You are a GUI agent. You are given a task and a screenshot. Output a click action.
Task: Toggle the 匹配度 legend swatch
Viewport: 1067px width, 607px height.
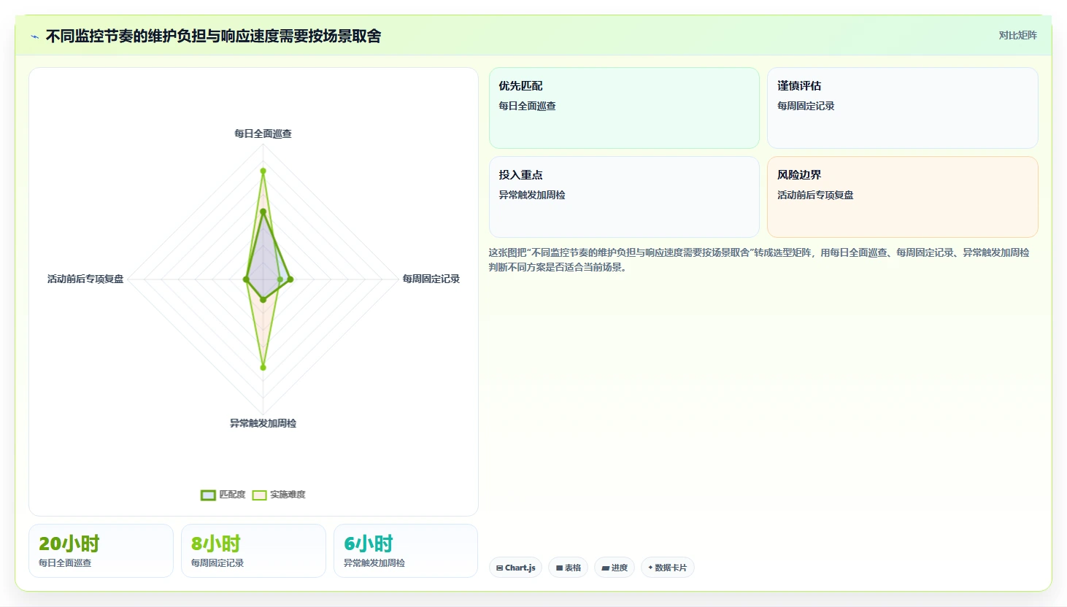click(x=208, y=495)
